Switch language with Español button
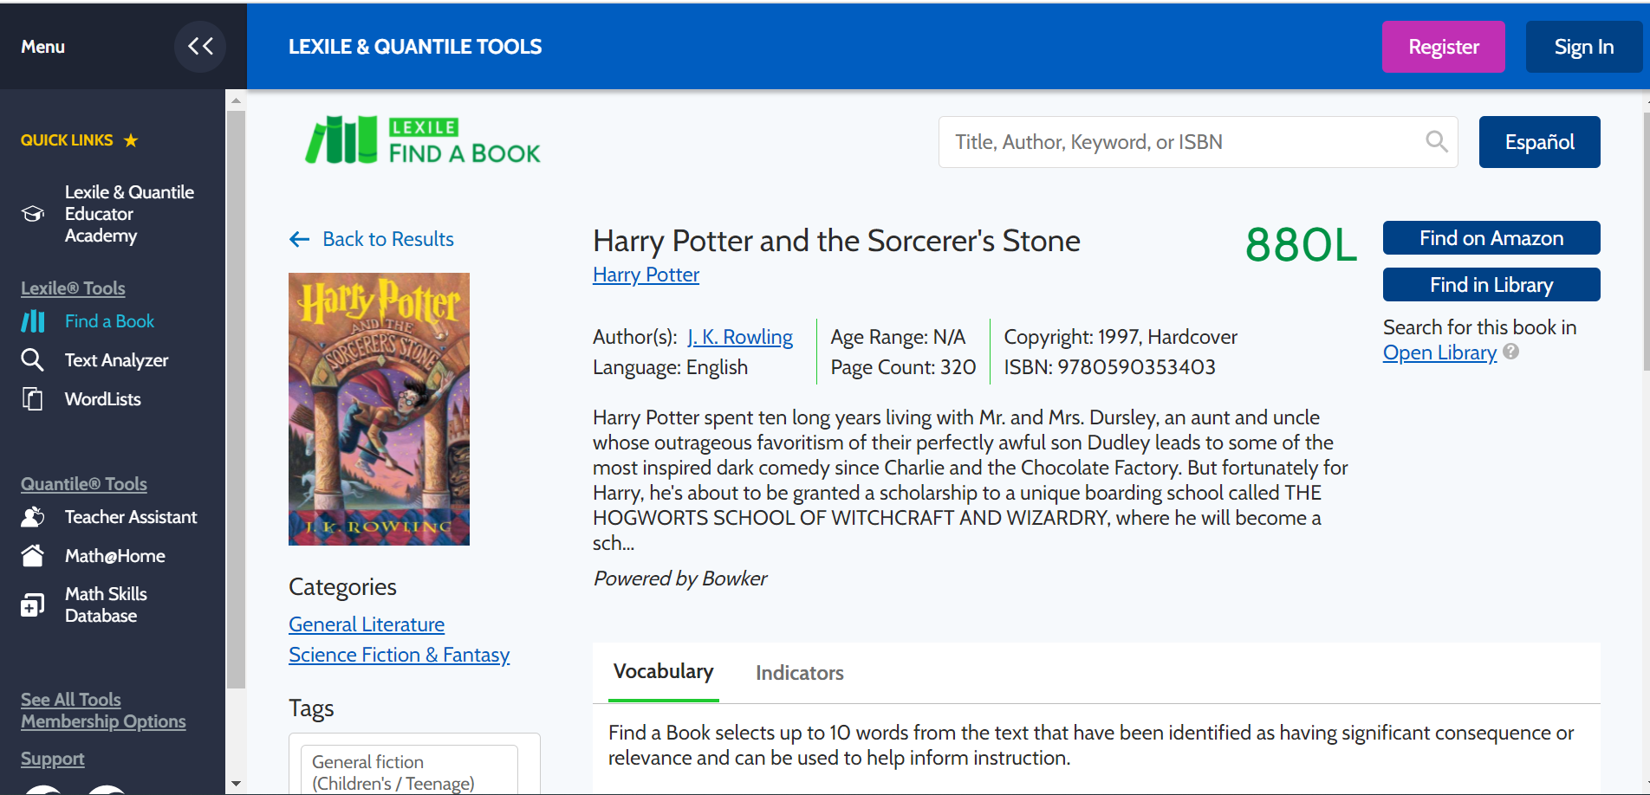Screen dimensions: 1650x795 pyautogui.click(x=1540, y=142)
